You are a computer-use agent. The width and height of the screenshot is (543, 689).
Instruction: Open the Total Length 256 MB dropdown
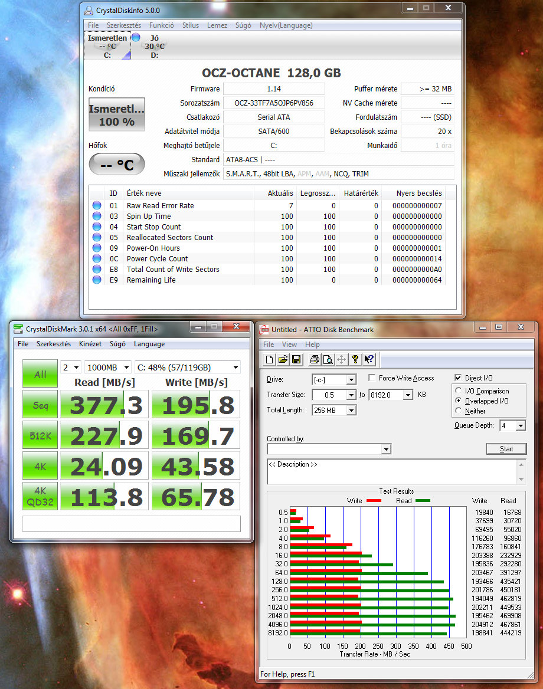pyautogui.click(x=351, y=411)
